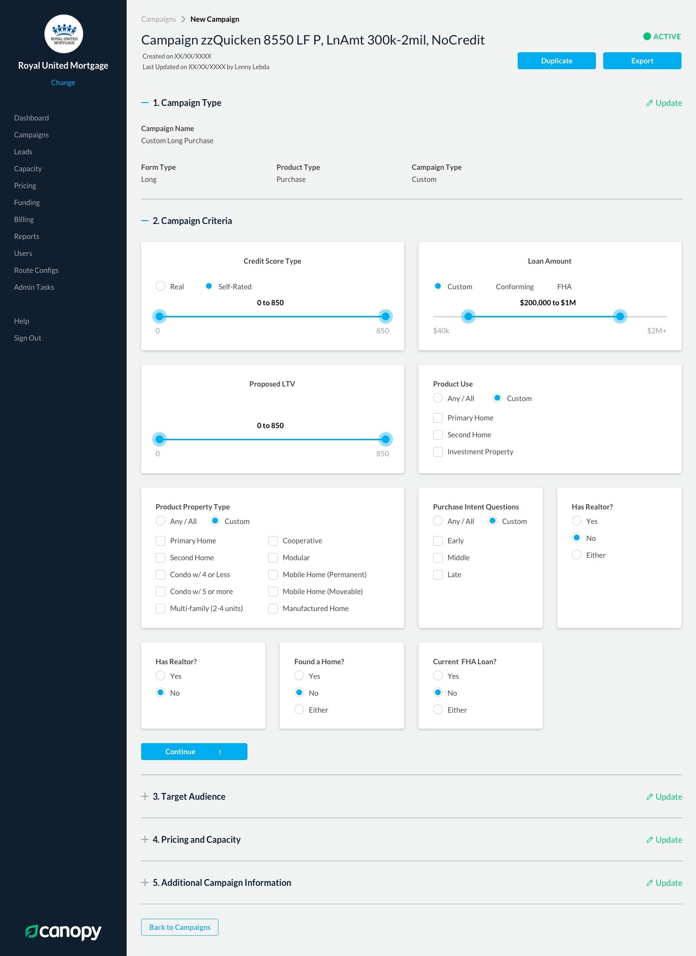Click the green ACTIVE status dot

(x=647, y=36)
